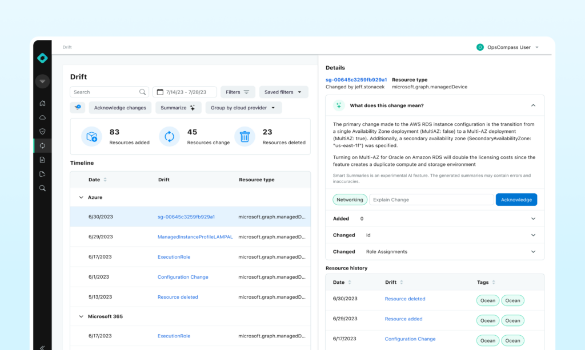Click the Resources added box icon

92,137
